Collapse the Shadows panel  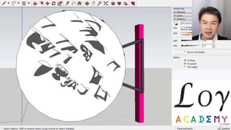182,19
